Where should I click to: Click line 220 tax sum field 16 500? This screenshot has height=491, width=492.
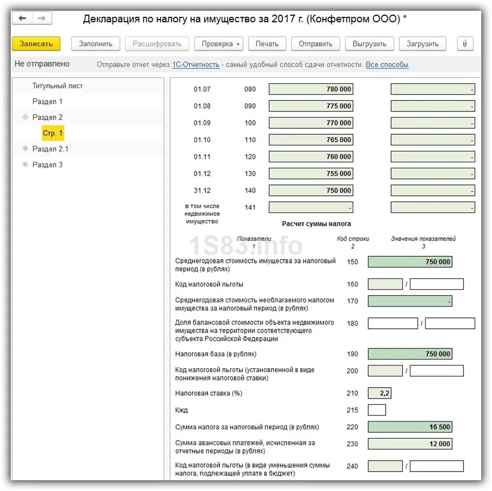(x=410, y=427)
